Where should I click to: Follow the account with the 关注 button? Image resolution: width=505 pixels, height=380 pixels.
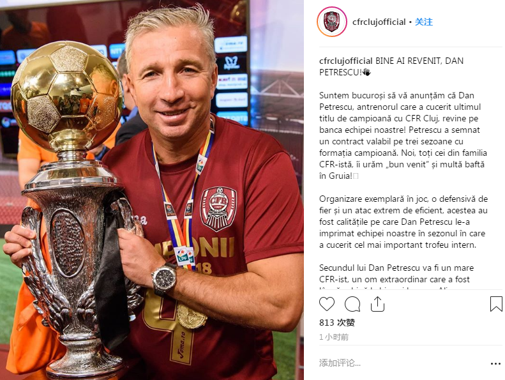423,22
